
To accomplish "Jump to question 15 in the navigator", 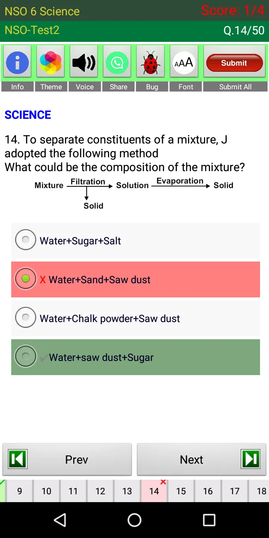I will tap(181, 491).
